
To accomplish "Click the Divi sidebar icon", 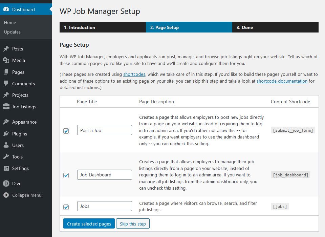I will coord(6,184).
